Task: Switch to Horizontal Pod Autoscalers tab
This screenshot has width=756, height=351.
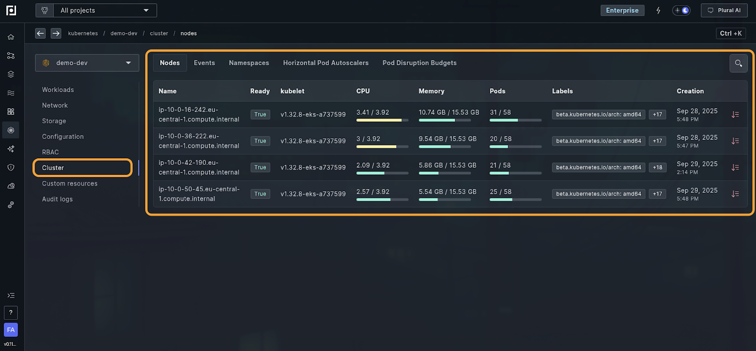Action: point(326,63)
